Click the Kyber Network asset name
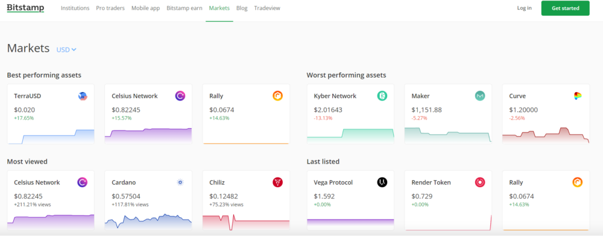The image size is (603, 237). point(335,96)
